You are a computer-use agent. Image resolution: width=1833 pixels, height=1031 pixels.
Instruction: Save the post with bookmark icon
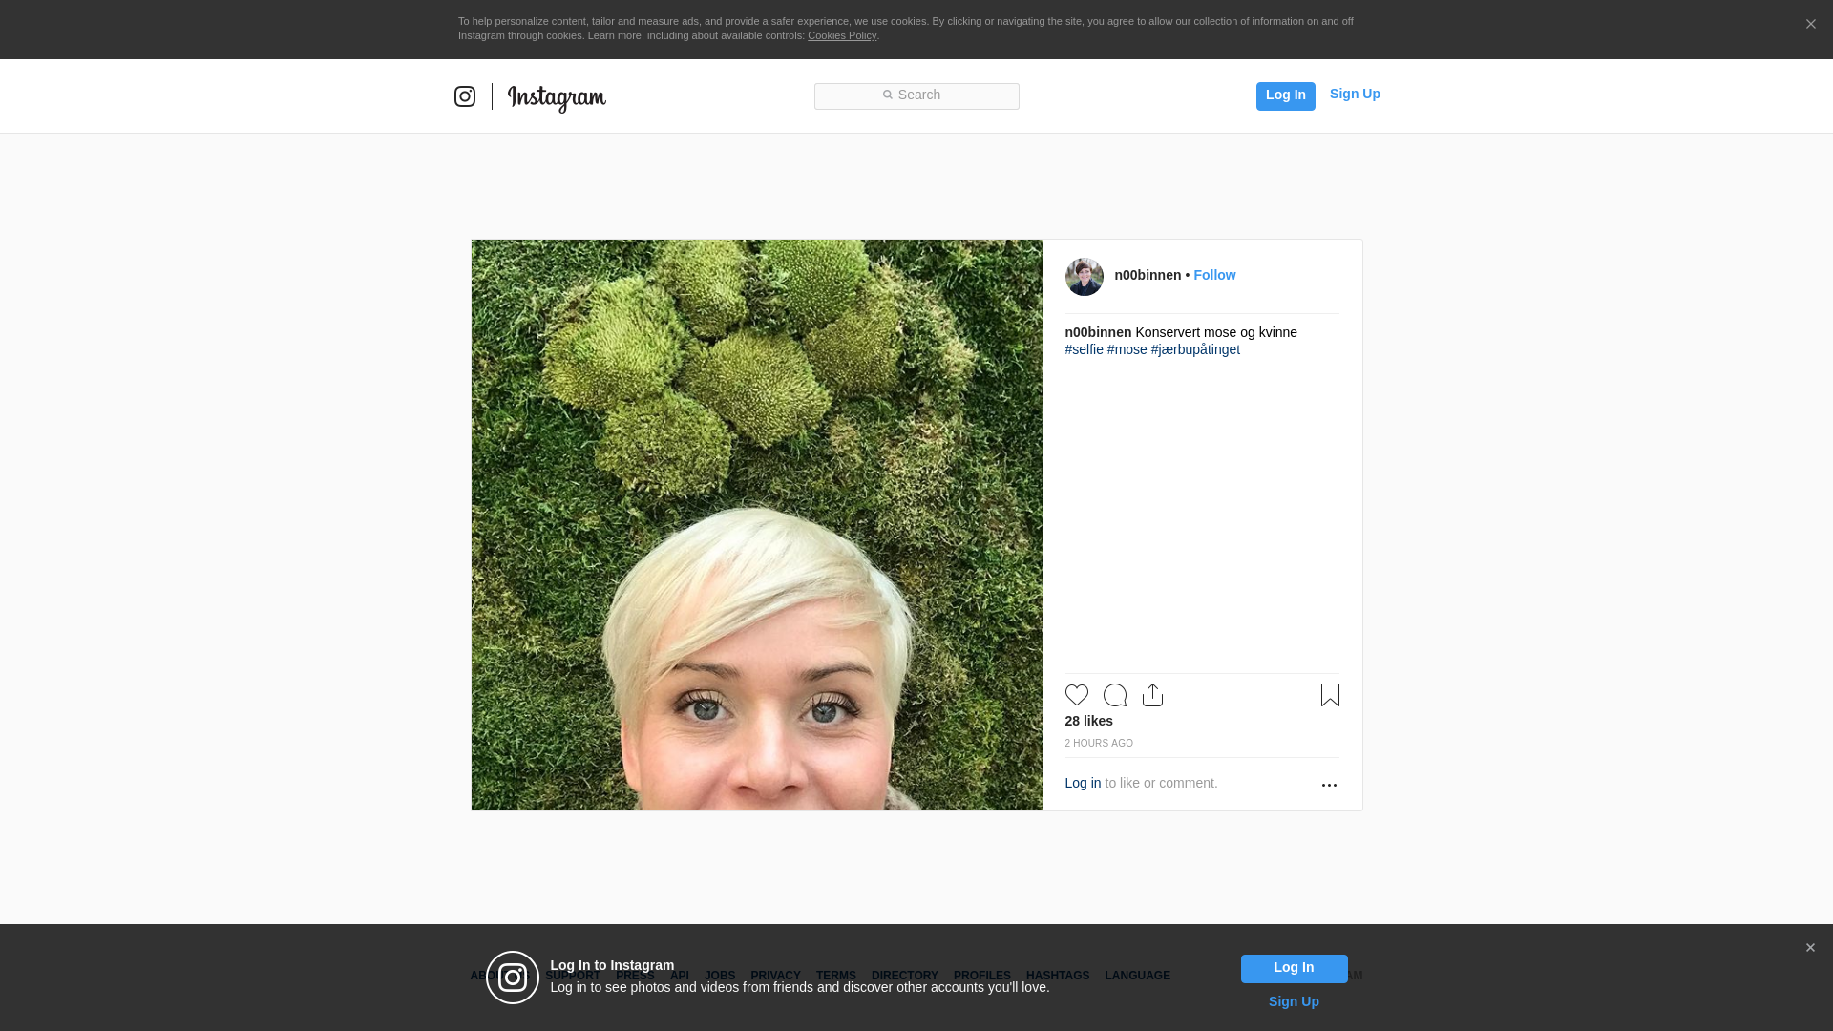(x=1330, y=695)
